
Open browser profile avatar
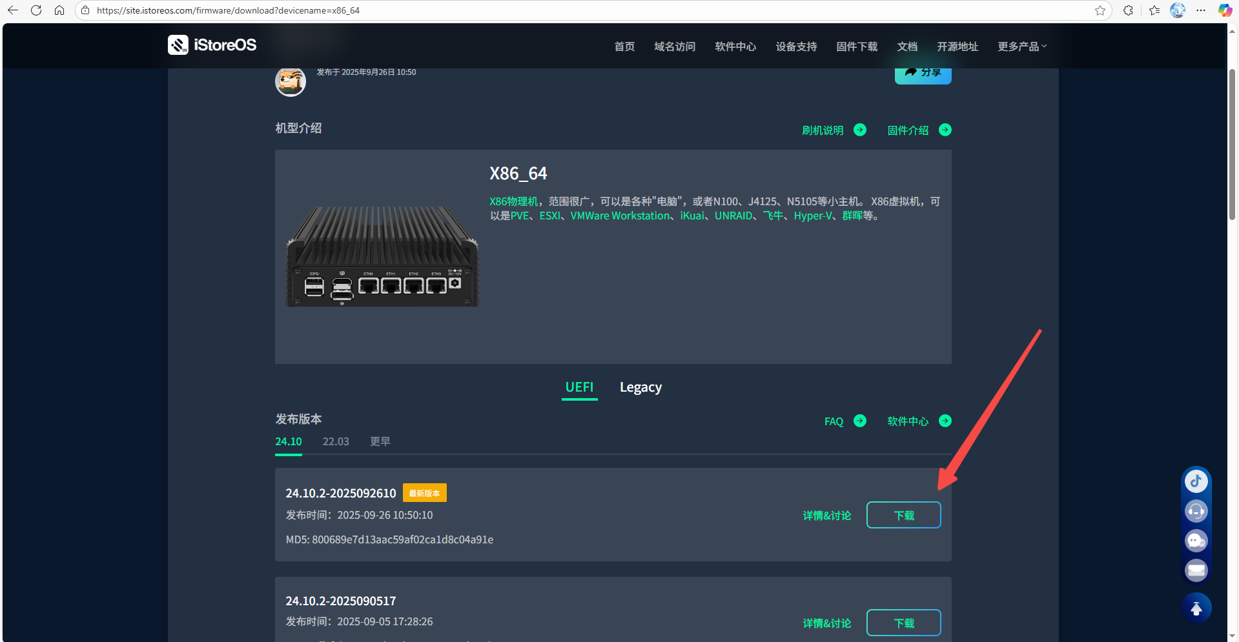pyautogui.click(x=1178, y=10)
